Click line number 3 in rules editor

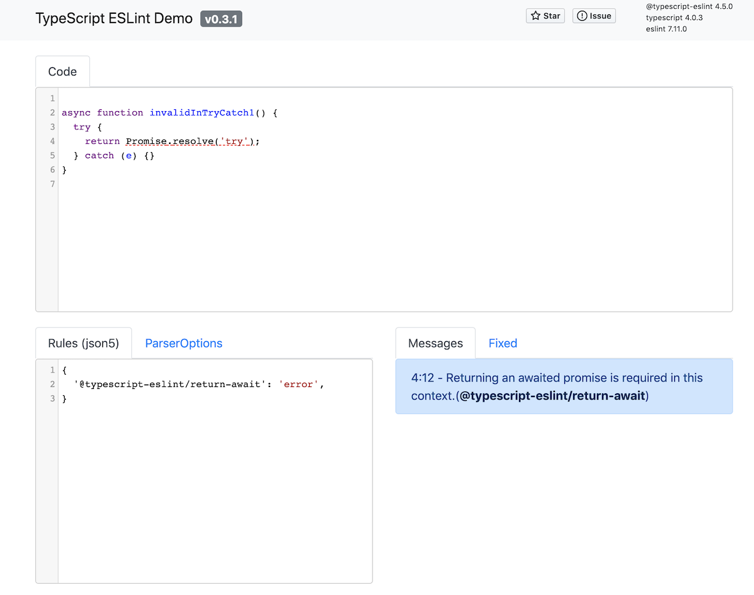pyautogui.click(x=53, y=399)
